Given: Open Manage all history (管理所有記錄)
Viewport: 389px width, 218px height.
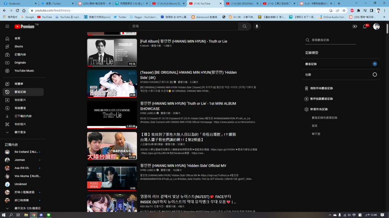Looking at the screenshot, I should (x=316, y=109).
